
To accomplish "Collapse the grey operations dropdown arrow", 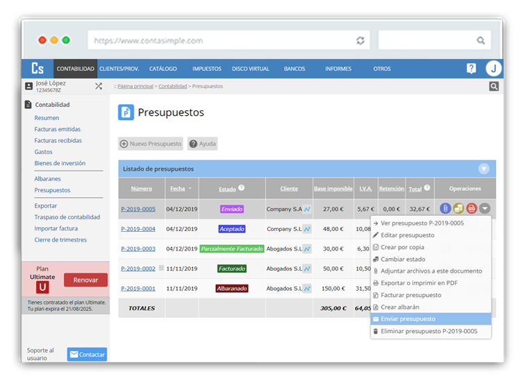I will coord(484,208).
